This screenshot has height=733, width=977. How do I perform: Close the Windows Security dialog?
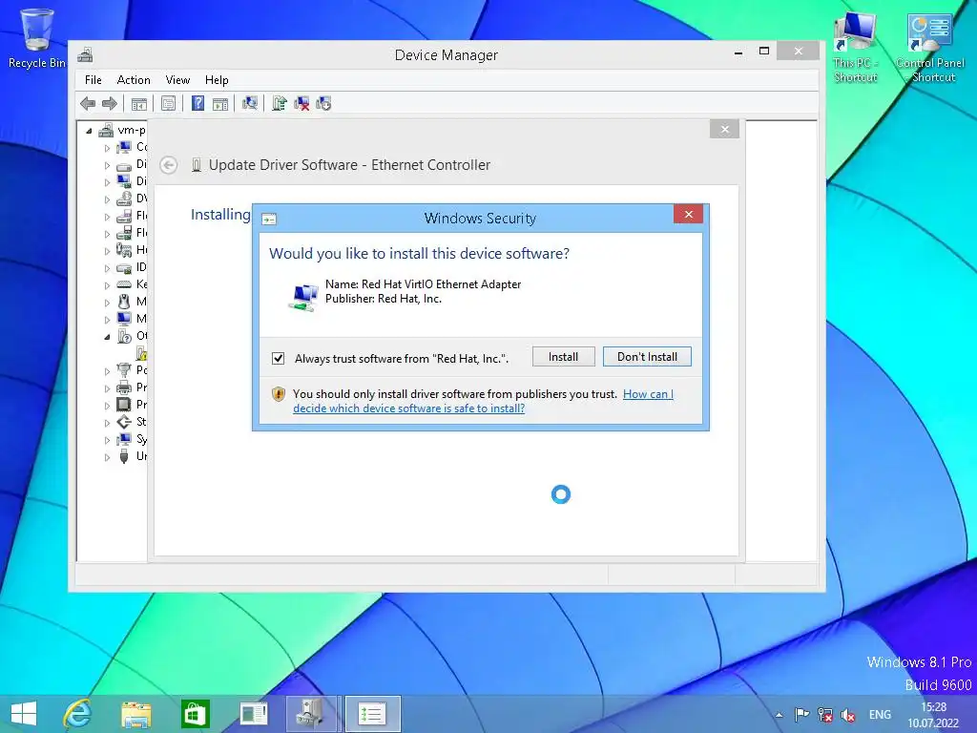pos(689,215)
